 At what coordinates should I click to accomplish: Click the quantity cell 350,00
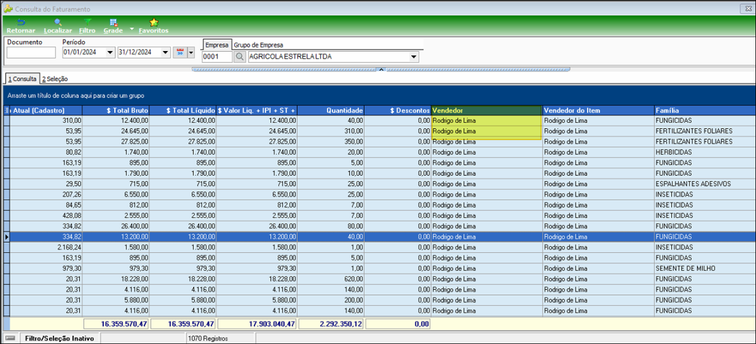click(x=331, y=142)
